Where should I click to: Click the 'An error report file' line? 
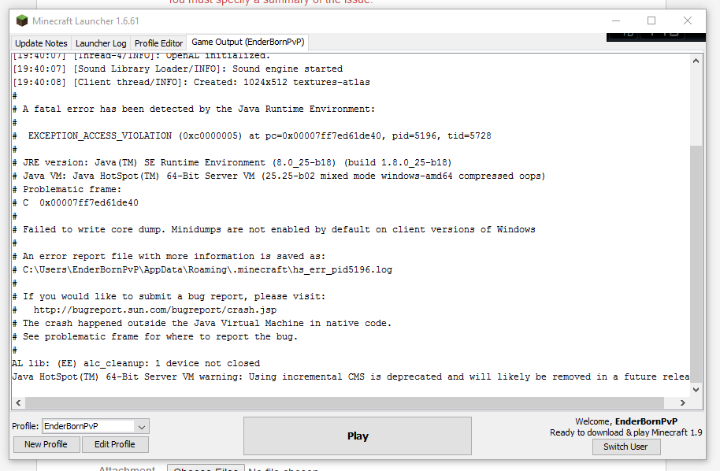coord(169,256)
